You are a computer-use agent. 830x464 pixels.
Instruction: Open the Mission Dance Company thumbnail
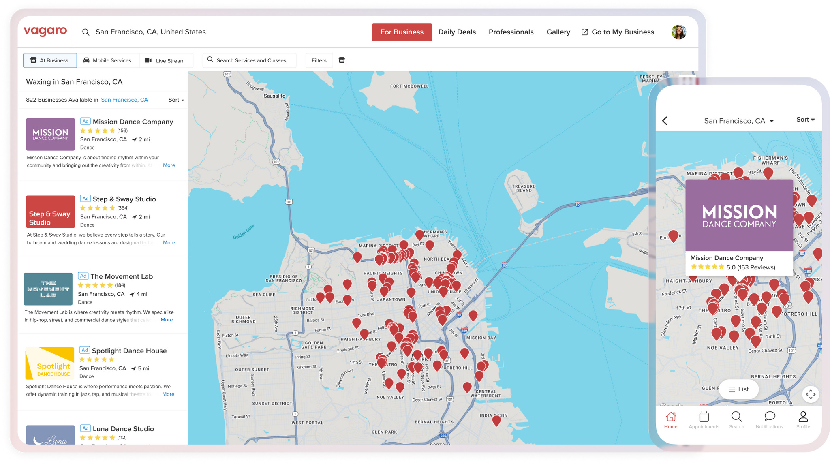pos(50,134)
